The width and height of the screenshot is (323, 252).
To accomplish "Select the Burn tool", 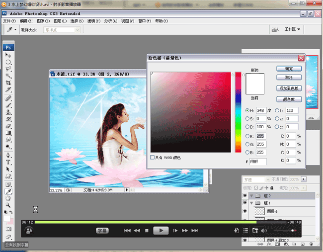I will click(x=8, y=147).
